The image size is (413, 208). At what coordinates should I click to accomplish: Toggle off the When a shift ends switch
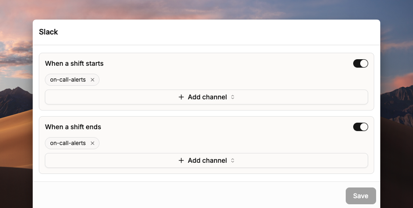361,127
